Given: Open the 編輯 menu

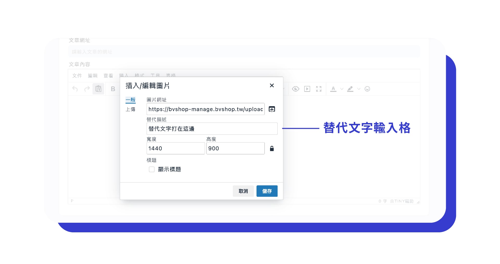Looking at the screenshot, I should [x=93, y=76].
